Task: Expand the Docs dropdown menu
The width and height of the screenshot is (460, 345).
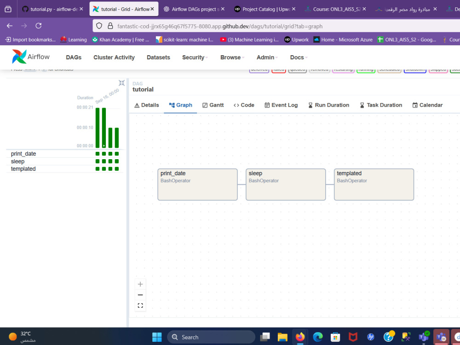Action: [299, 57]
